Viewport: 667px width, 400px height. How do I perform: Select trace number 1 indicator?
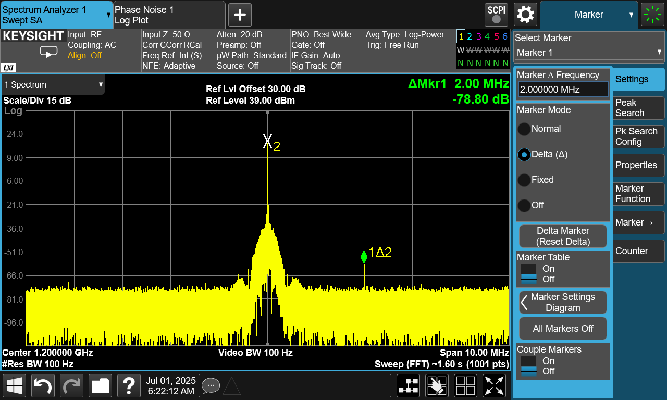(461, 36)
